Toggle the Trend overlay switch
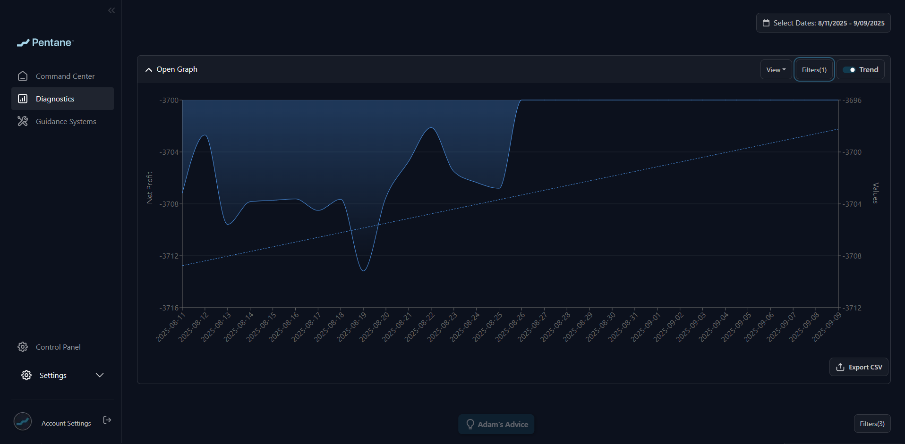Image resolution: width=905 pixels, height=444 pixels. tap(851, 69)
